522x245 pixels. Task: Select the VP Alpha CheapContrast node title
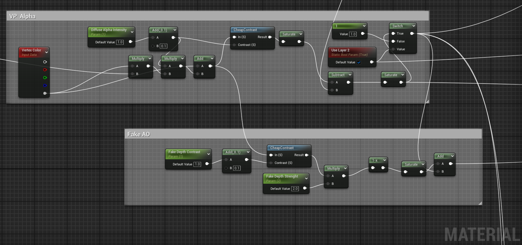point(245,30)
